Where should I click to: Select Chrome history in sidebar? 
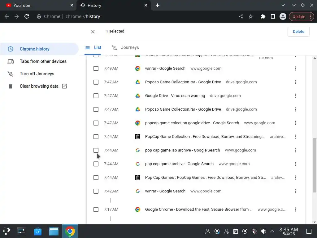coord(39,49)
